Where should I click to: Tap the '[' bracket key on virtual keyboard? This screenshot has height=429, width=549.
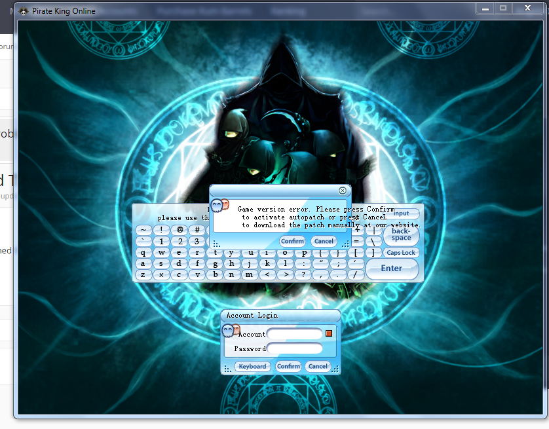tap(356, 253)
